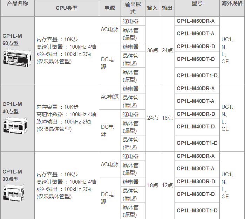The image size is (245, 219).
Task: Select model CP1L-M60DT-A
Action: pos(196,34)
